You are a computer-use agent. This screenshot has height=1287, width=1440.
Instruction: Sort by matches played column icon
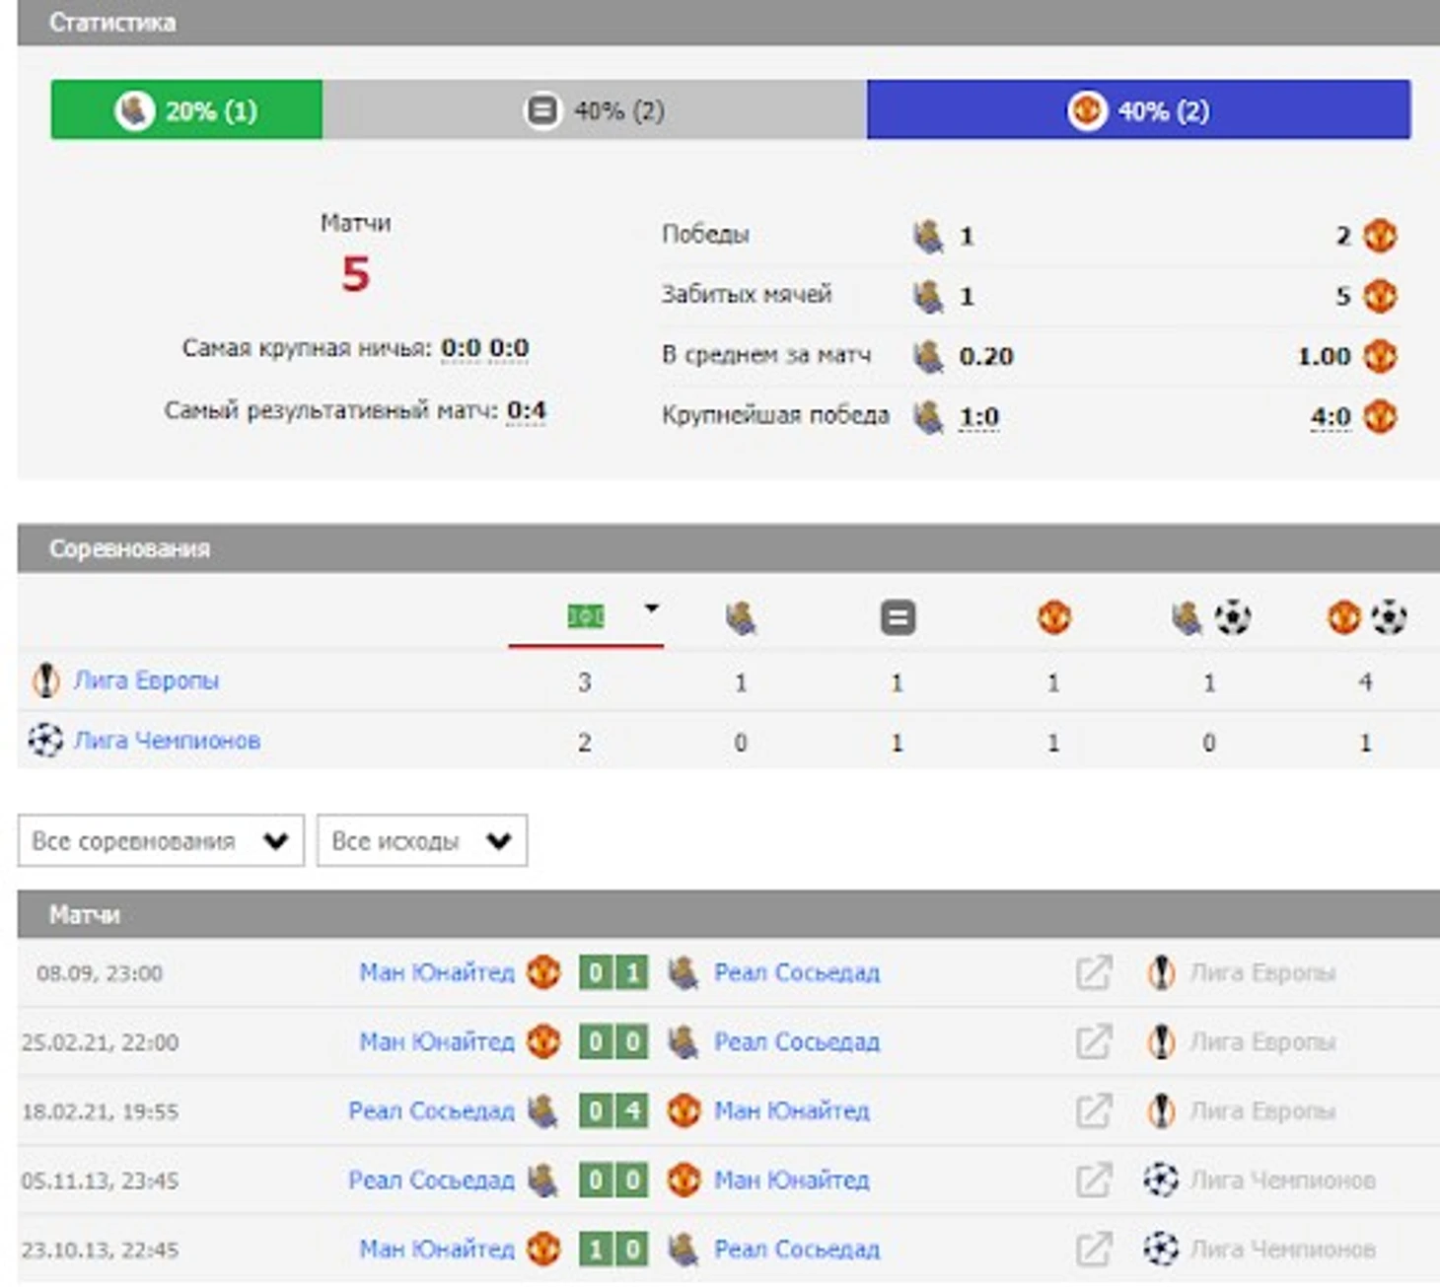coord(586,616)
